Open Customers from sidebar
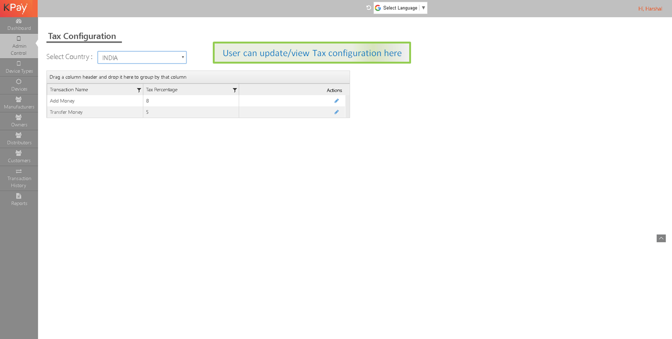 19,157
